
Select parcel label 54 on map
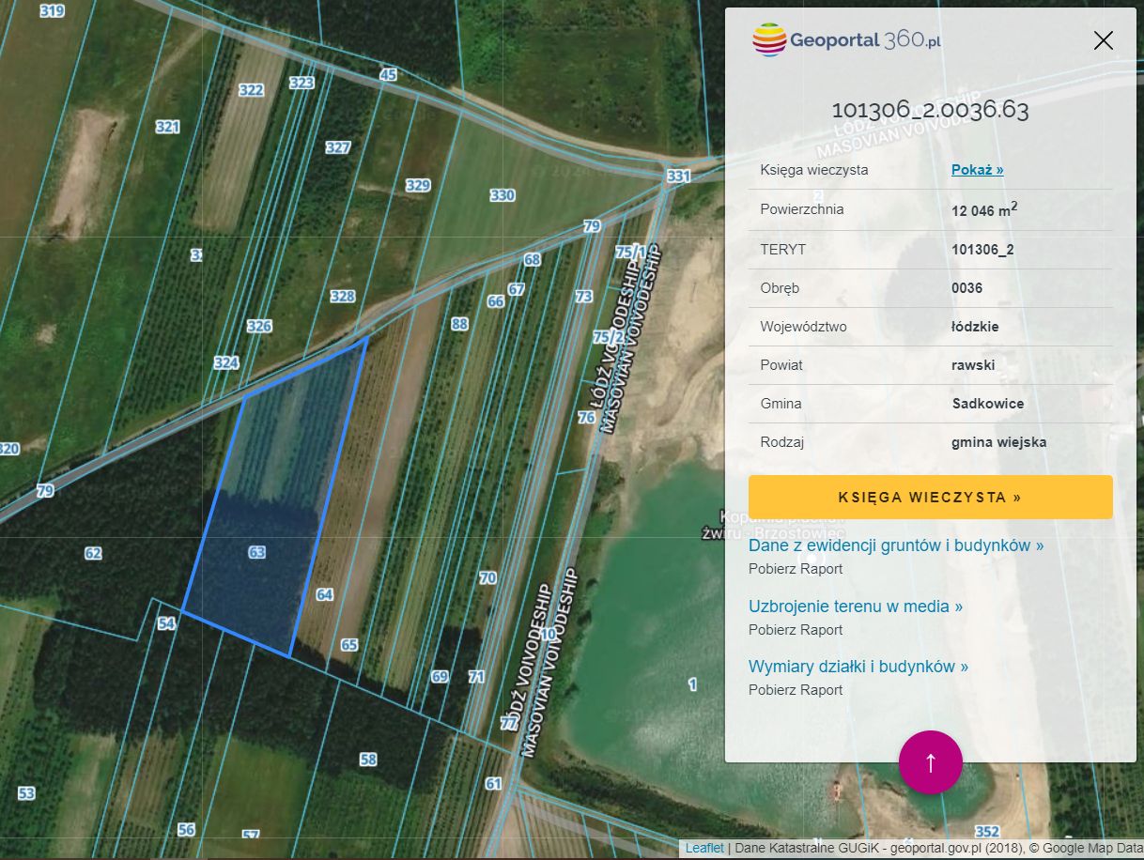coord(166,623)
